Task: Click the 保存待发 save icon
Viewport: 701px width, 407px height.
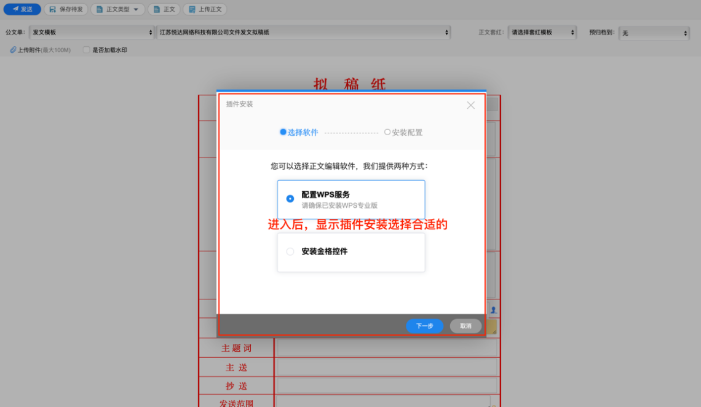Action: point(53,9)
